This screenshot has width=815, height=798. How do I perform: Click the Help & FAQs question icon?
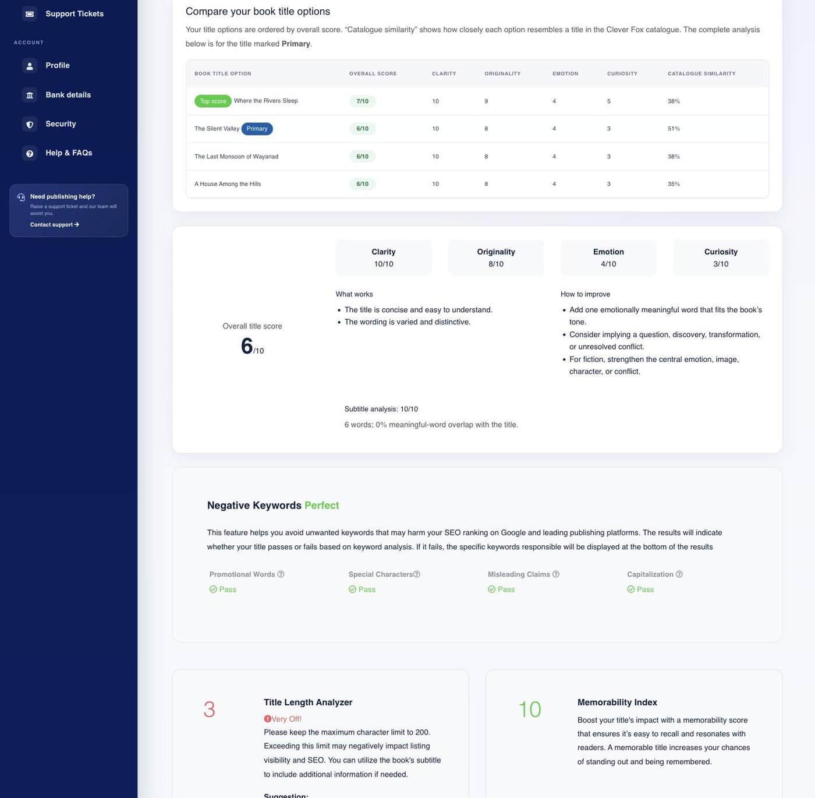tap(30, 153)
